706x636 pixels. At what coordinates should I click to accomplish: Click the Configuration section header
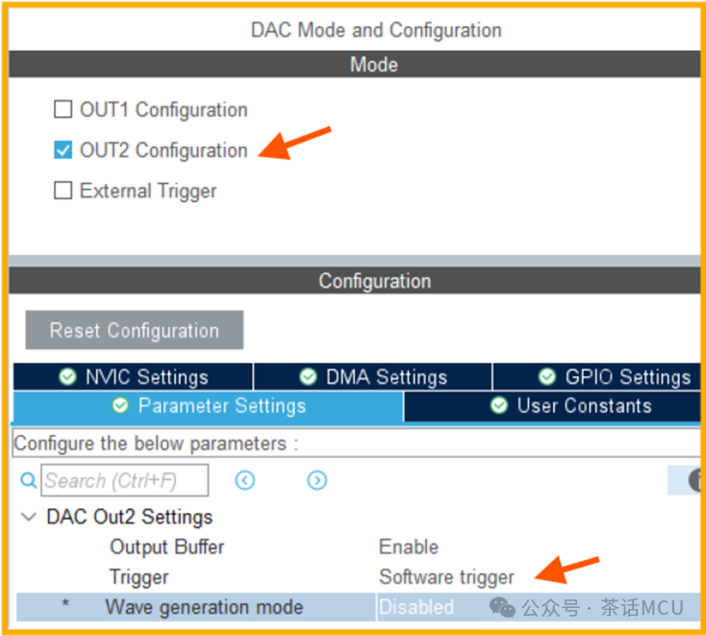[x=355, y=281]
